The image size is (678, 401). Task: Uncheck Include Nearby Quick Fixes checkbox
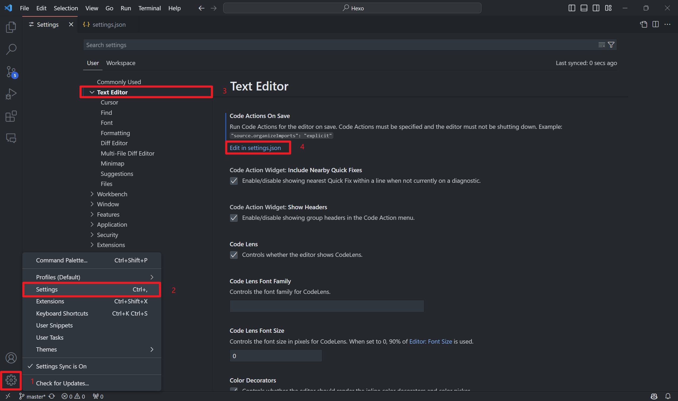[234, 181]
